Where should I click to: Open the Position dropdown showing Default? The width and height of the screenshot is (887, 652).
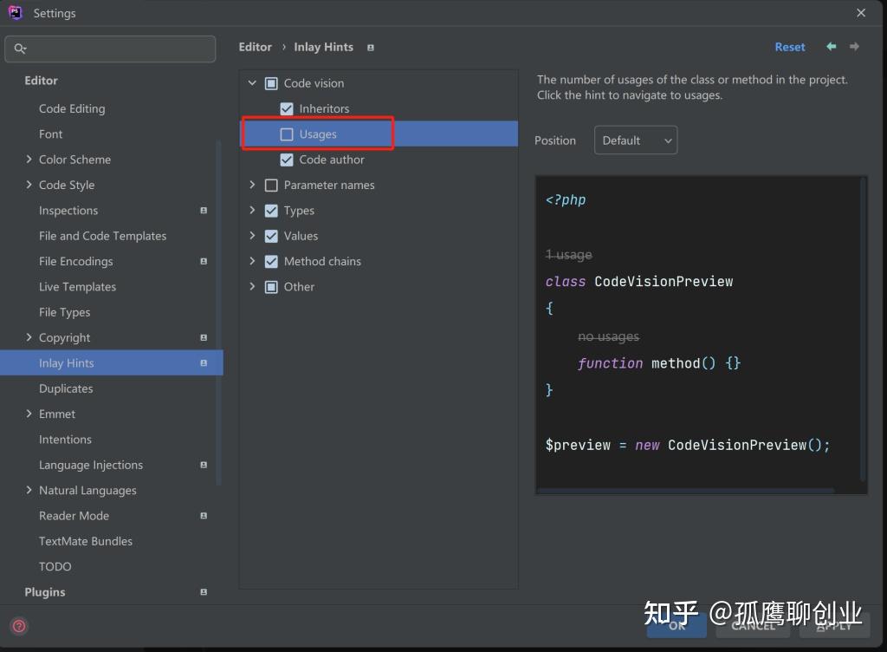636,140
